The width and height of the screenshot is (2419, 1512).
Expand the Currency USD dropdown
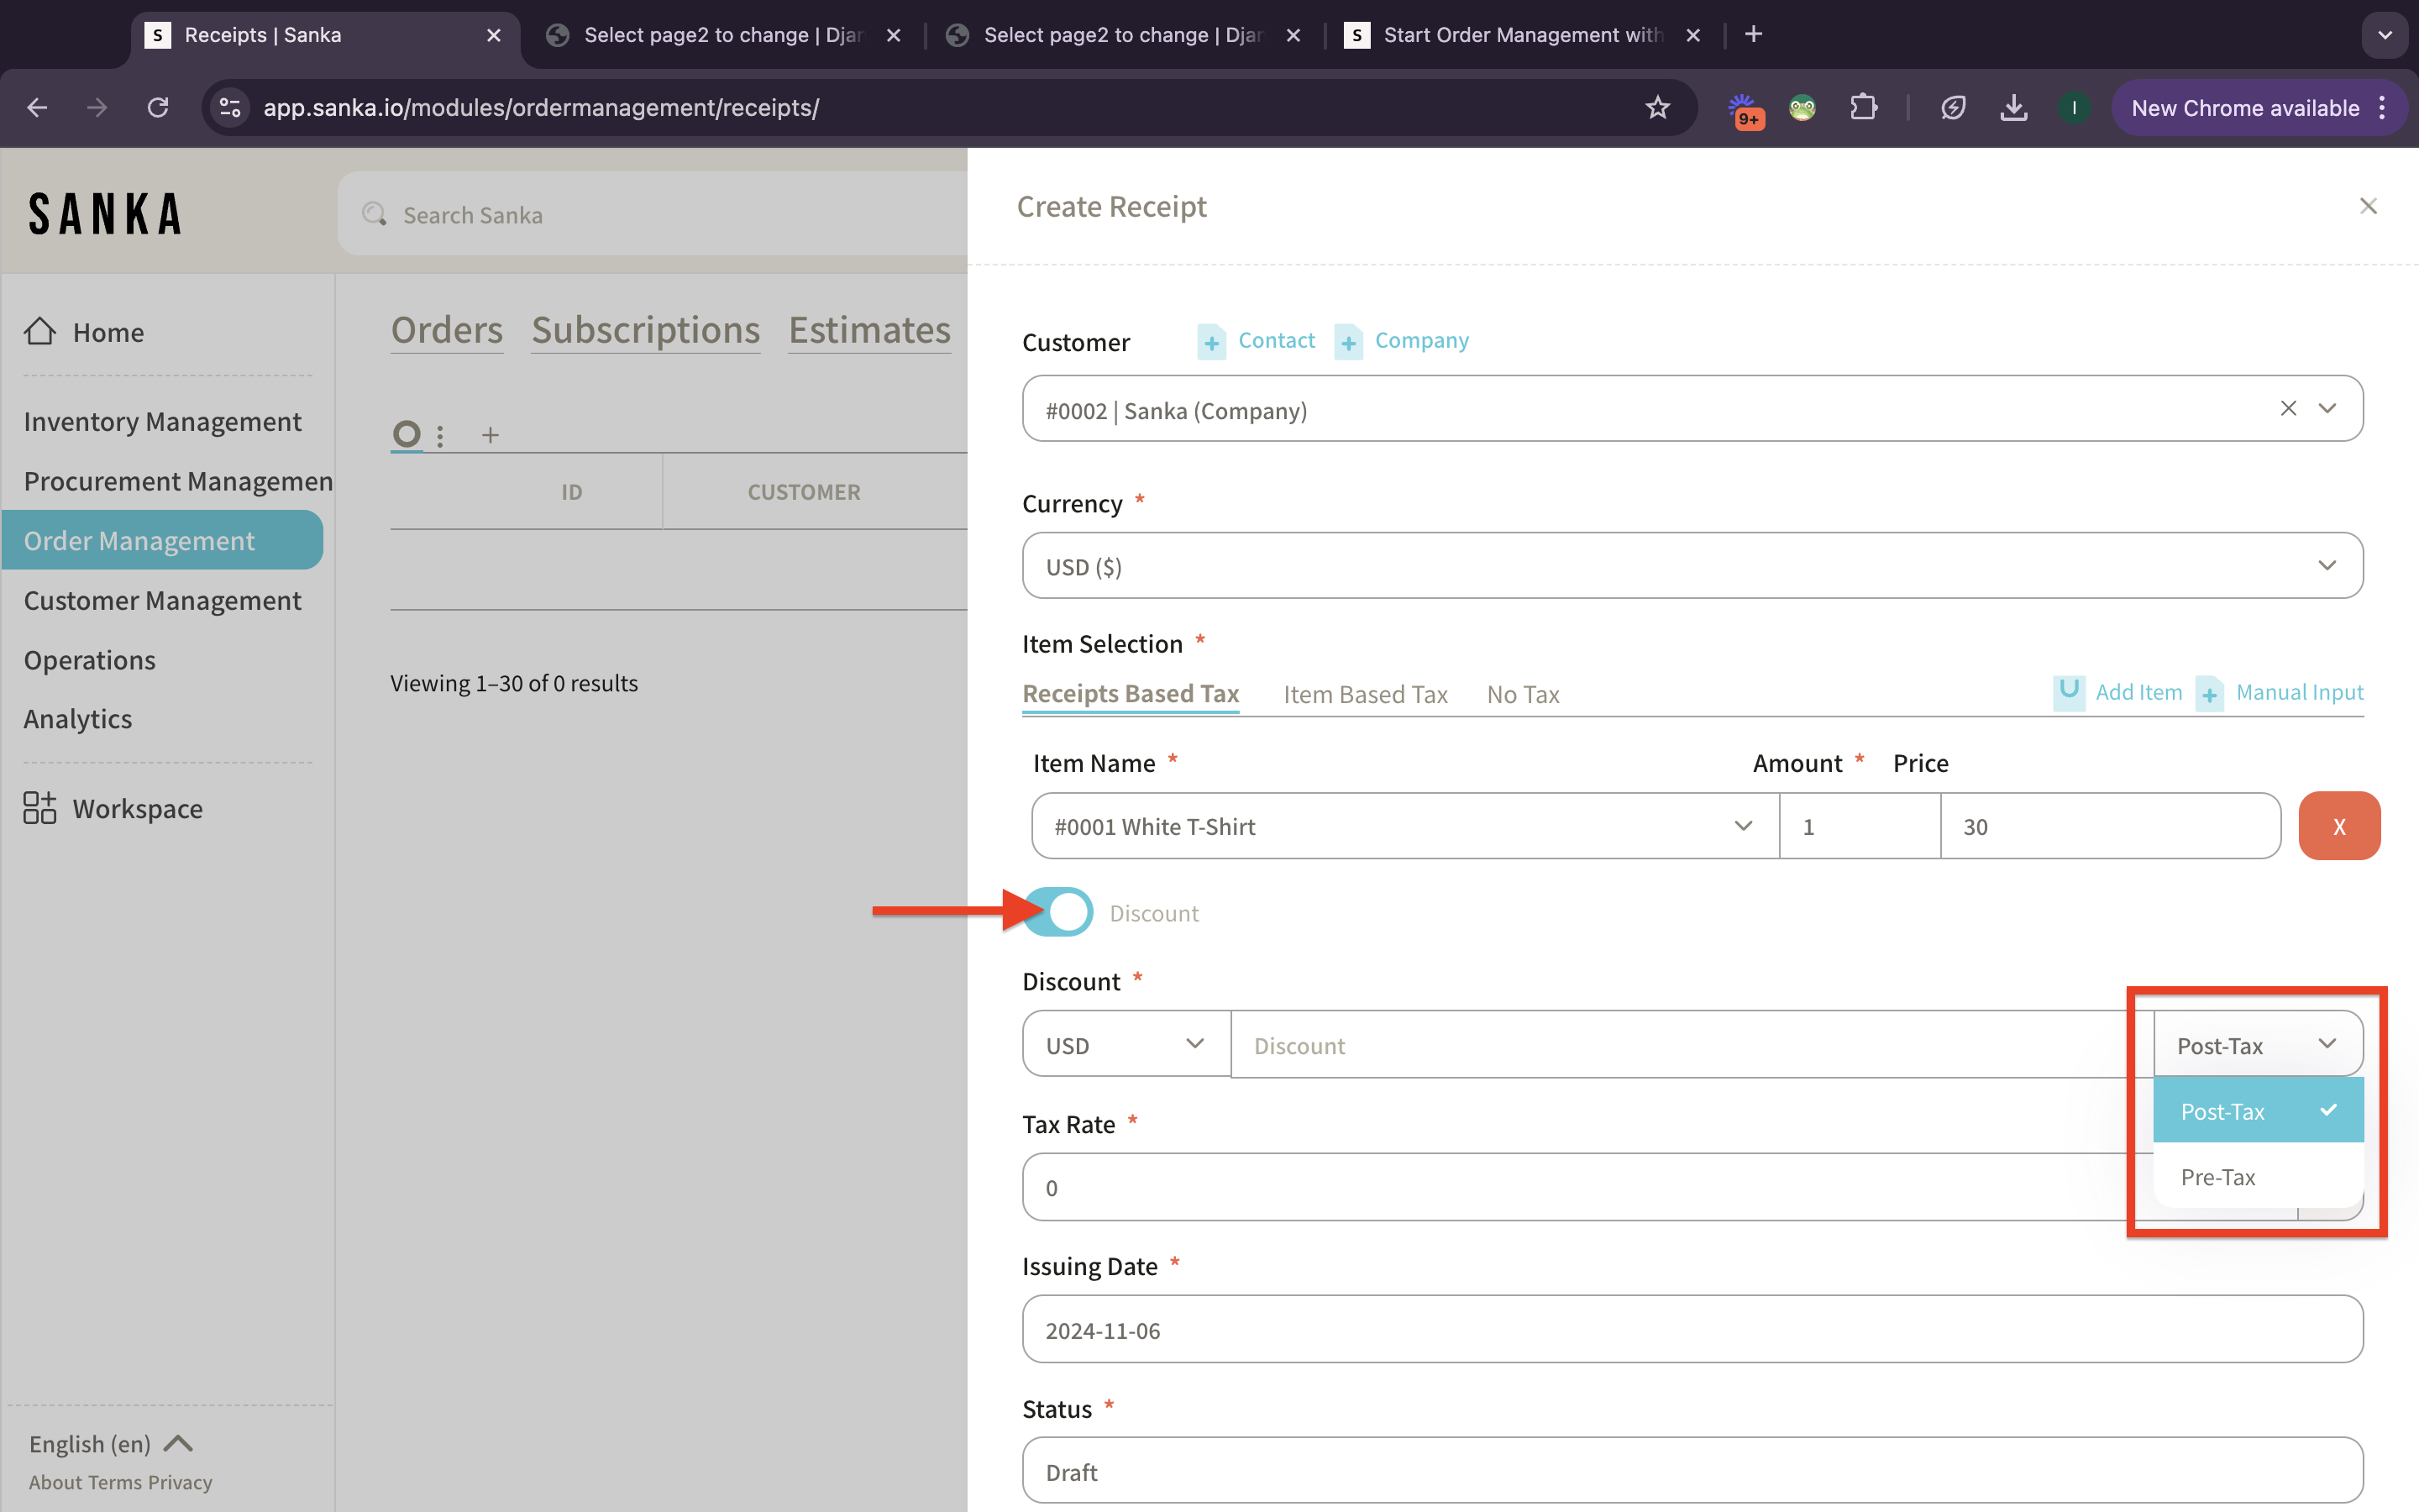pos(2328,566)
